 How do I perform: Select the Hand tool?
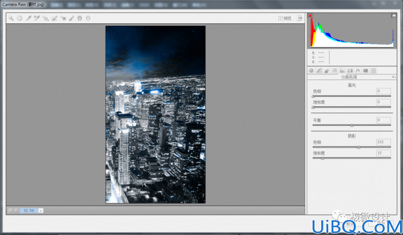19,18
